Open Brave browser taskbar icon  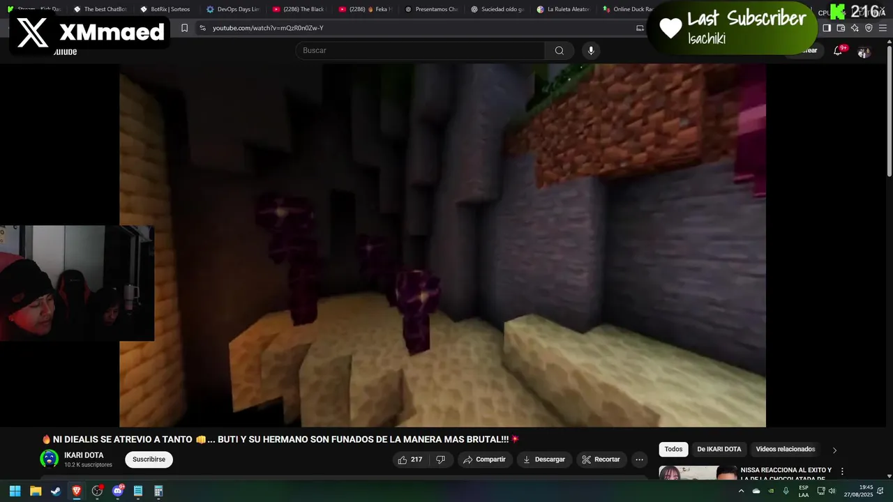[77, 491]
